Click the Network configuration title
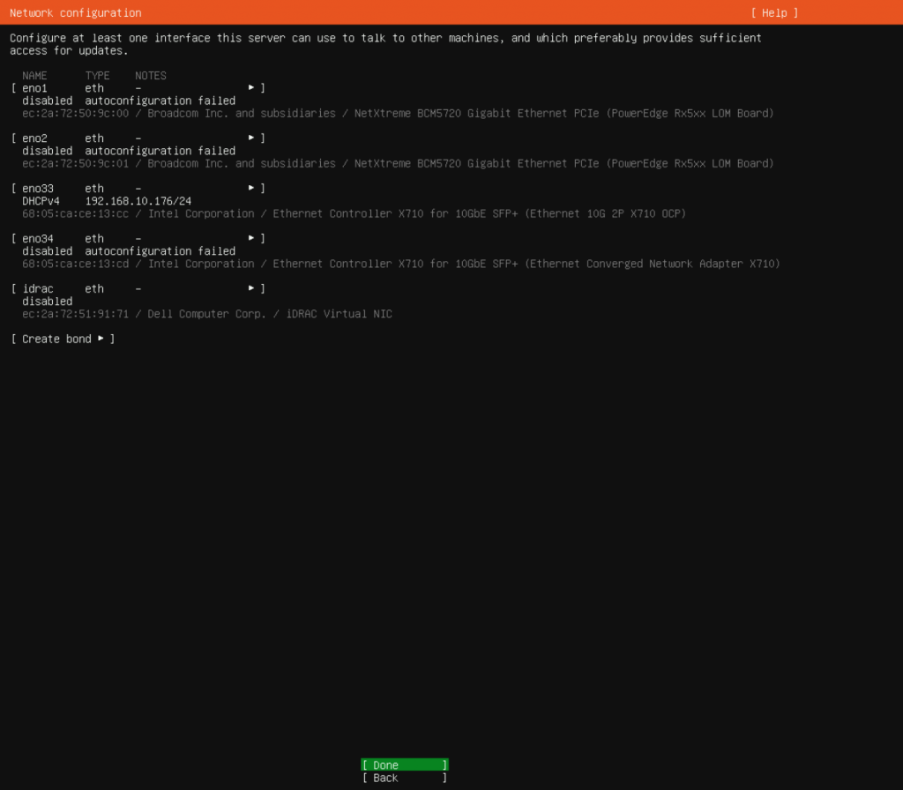This screenshot has height=790, width=903. [75, 12]
